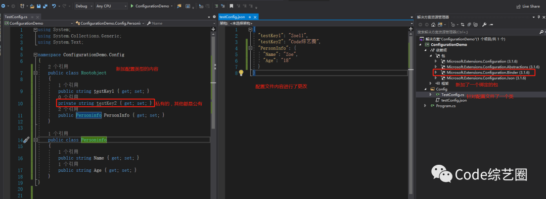Screen dimensions: 546x199
Task: Click '2 个引用' CodeLens above Rootobject class
Action: coord(58,67)
